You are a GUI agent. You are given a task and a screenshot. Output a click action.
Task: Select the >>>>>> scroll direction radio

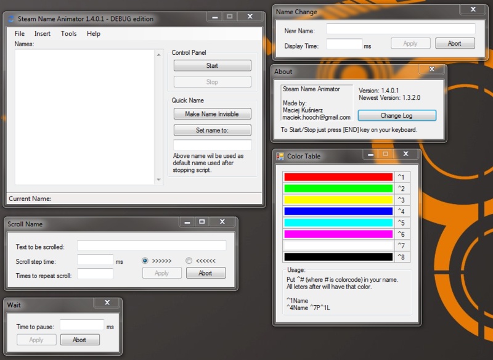click(145, 261)
